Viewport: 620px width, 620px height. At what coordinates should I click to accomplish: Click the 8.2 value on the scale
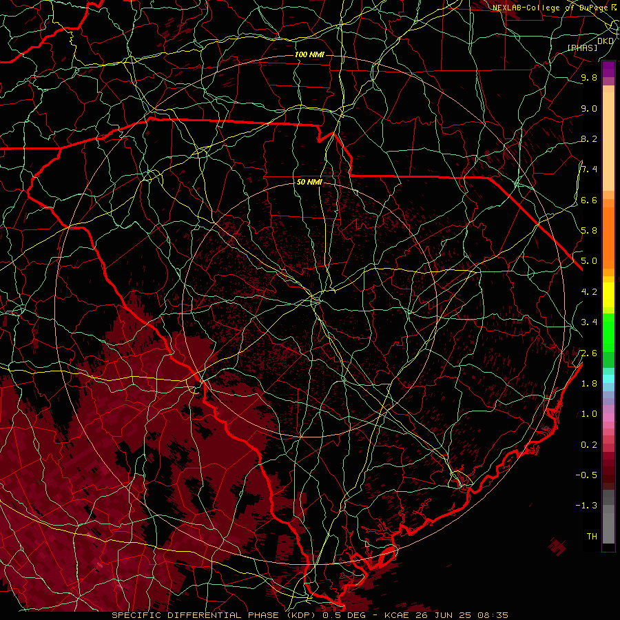click(x=589, y=138)
